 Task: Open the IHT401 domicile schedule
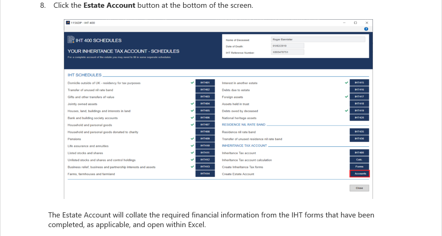point(205,83)
